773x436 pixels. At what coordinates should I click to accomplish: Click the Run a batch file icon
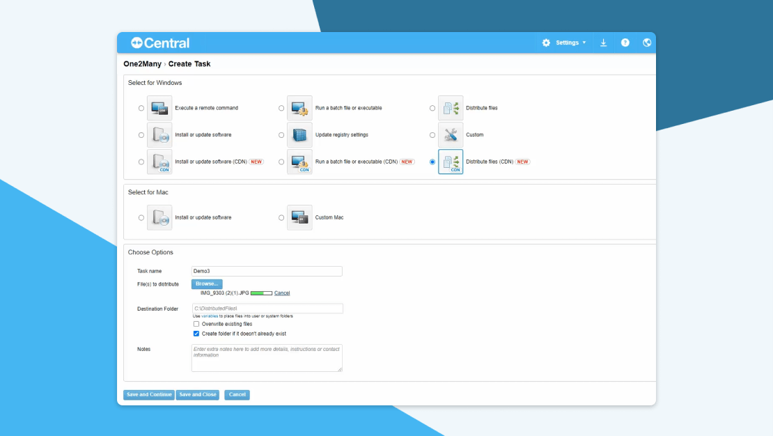299,108
